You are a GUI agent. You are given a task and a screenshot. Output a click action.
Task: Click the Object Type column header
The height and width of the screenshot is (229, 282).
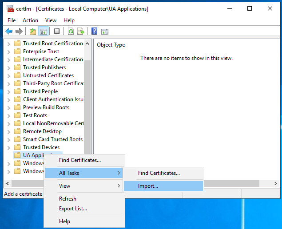111,45
